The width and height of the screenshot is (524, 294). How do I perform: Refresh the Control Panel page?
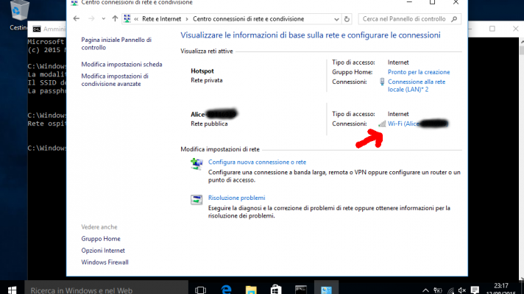[x=347, y=19]
